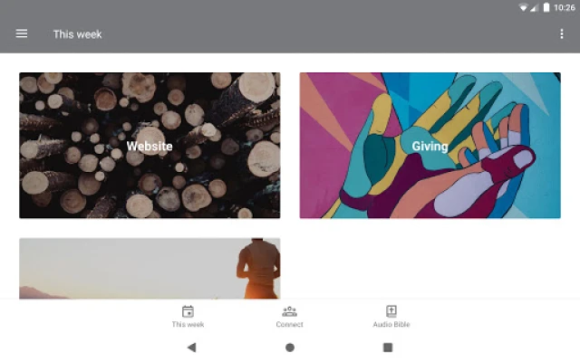This screenshot has height=362, width=580.
Task: Tap the cellular signal status icon
Action: point(534,8)
